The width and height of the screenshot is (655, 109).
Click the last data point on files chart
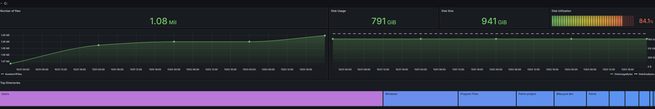(x=325, y=36)
